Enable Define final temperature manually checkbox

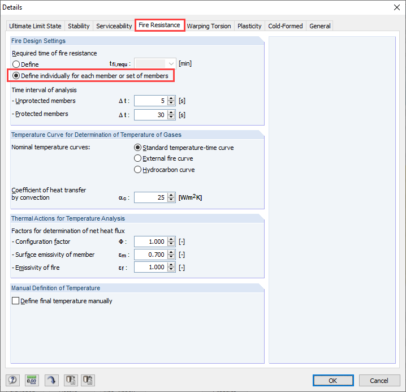point(15,301)
